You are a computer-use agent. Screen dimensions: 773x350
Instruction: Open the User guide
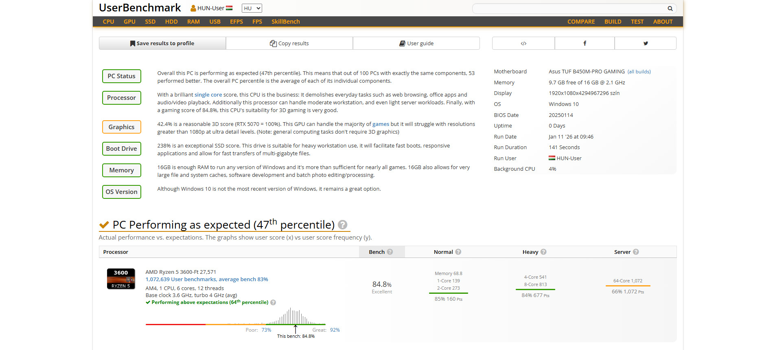[x=416, y=43]
